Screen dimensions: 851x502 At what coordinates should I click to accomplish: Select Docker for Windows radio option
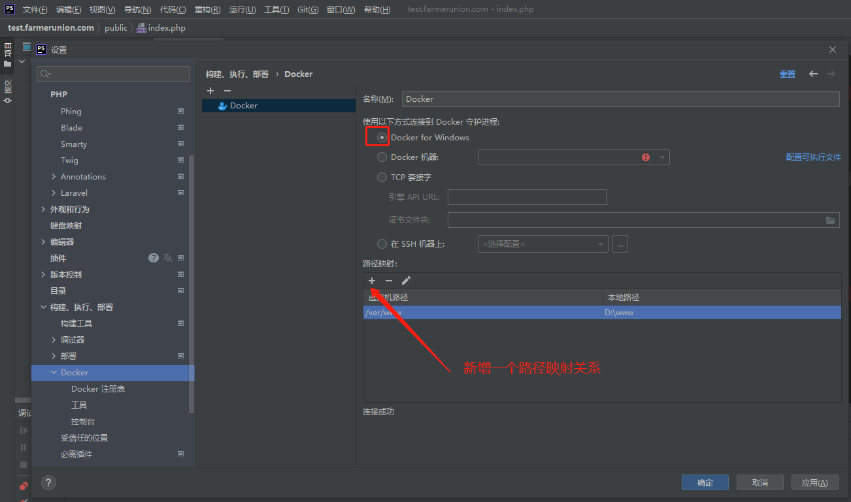pyautogui.click(x=382, y=138)
